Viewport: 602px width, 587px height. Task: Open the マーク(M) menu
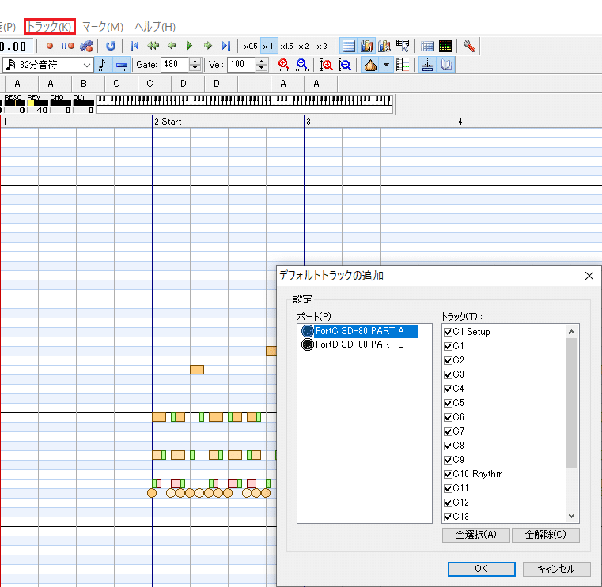pyautogui.click(x=103, y=27)
